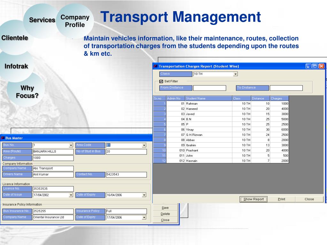
Task: Click the Contact No. field 5423543
Action: pyautogui.click(x=126, y=174)
